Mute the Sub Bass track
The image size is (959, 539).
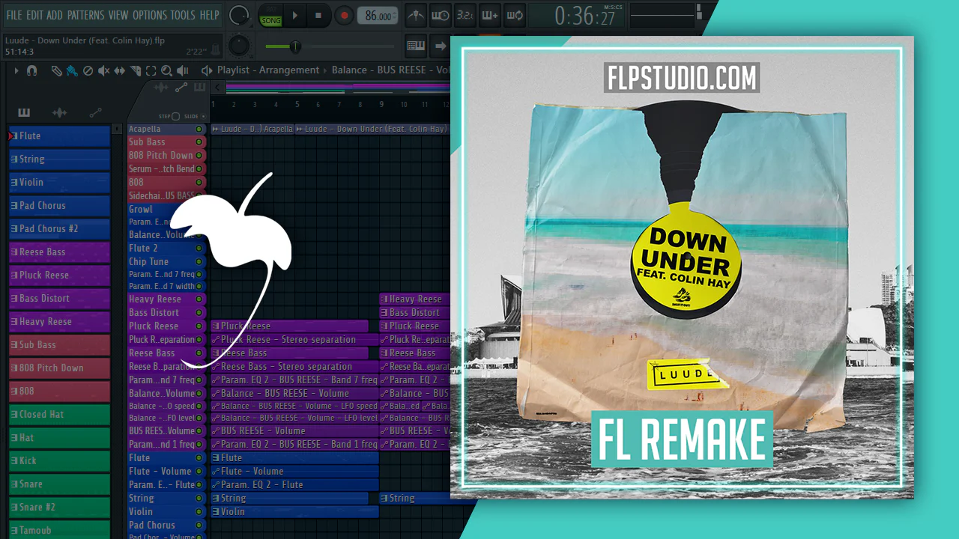199,142
